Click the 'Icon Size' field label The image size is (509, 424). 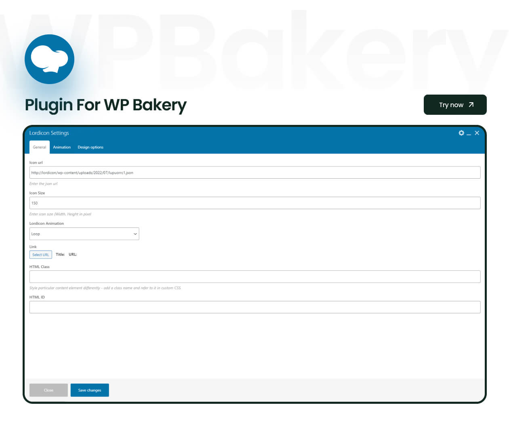(x=37, y=193)
